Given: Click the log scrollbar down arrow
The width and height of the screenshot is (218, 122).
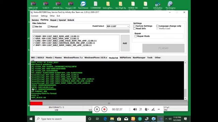Looking at the screenshot, I should coord(185,98).
